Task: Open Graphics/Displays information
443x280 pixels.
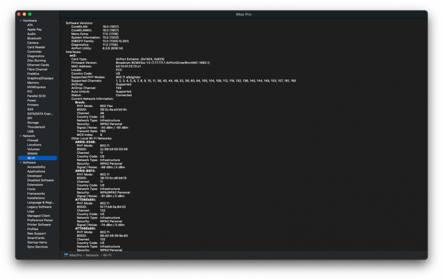Action: [40, 78]
